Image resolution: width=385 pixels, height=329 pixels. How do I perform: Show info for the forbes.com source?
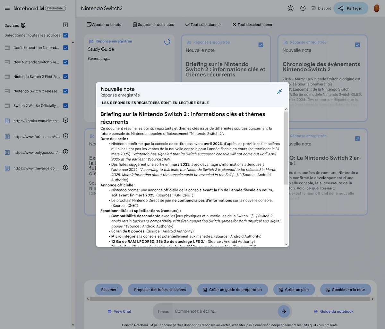(65, 136)
